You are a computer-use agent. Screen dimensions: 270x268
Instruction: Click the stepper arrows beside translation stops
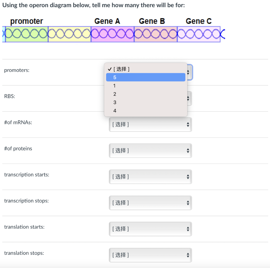pyautogui.click(x=188, y=255)
